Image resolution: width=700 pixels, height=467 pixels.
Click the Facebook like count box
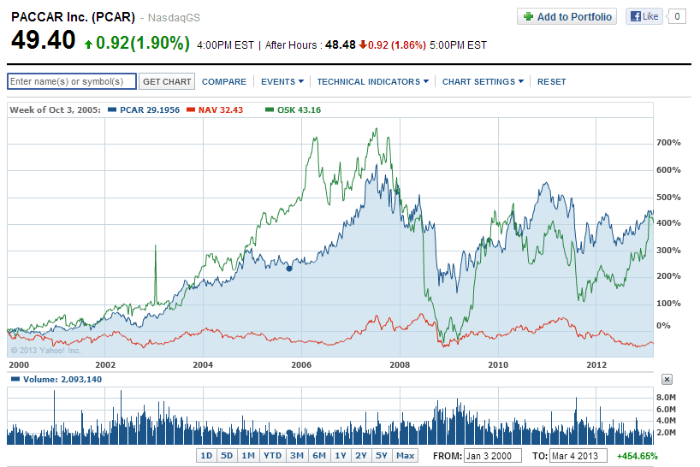tap(677, 16)
